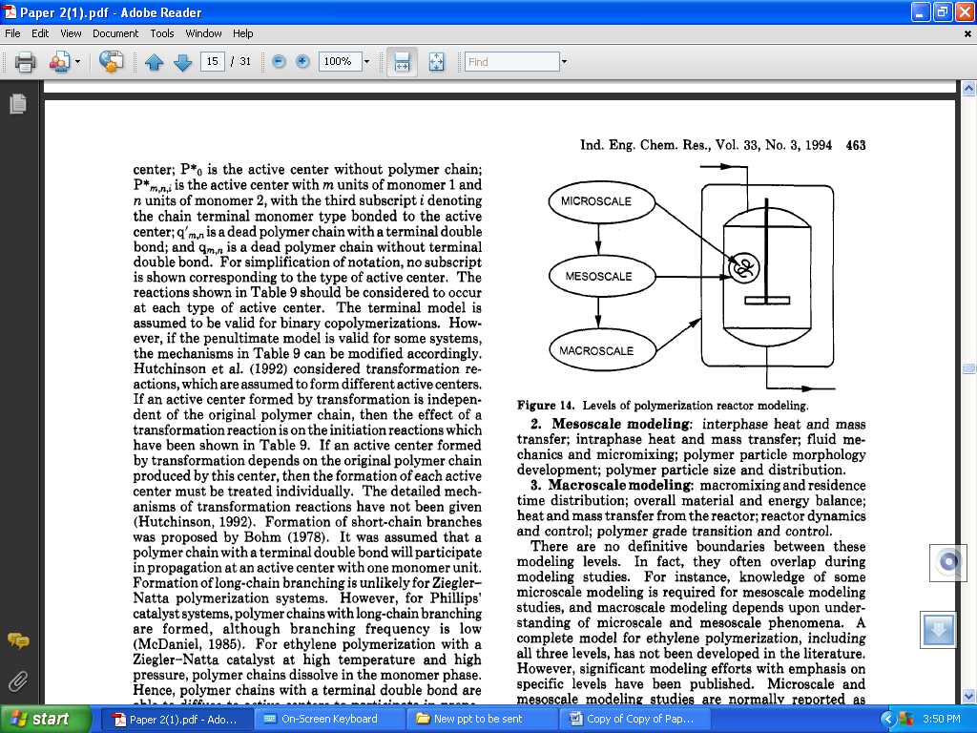
Task: Zoom in using the plus button
Action: (x=303, y=62)
